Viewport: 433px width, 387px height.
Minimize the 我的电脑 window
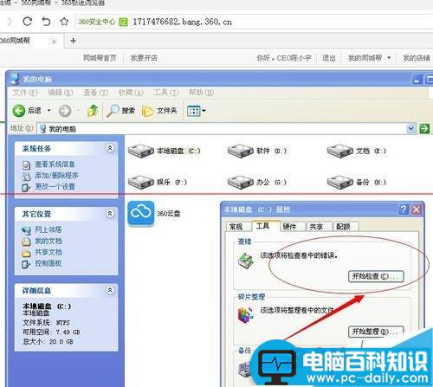tap(417, 80)
